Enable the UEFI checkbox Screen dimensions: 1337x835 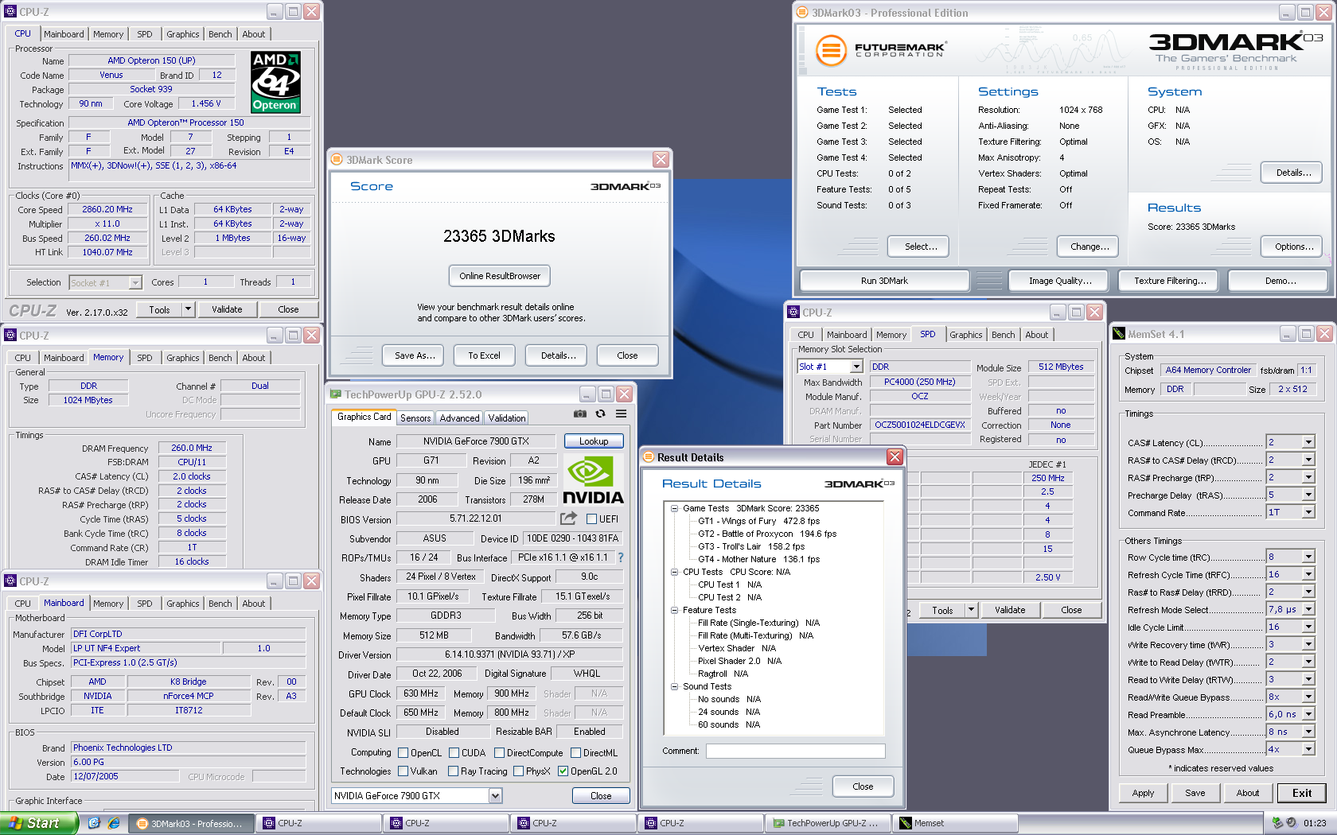[x=591, y=519]
